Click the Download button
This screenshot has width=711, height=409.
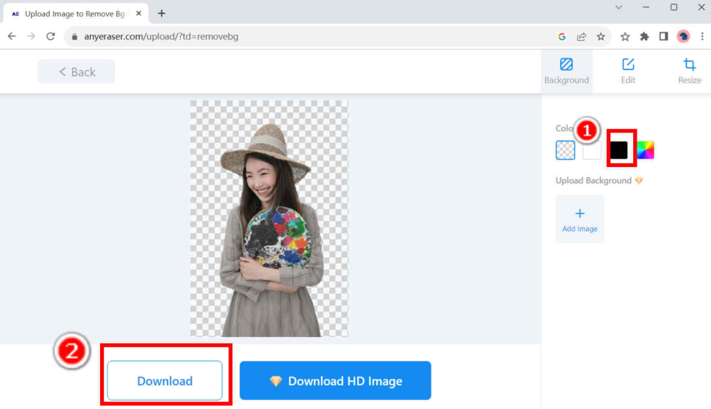165,381
